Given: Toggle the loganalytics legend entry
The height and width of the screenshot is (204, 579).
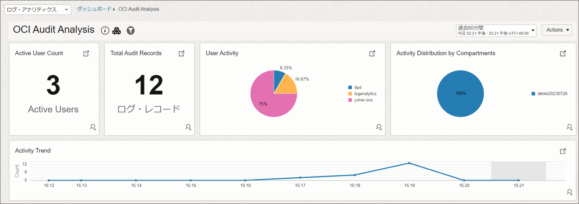Looking at the screenshot, I should pyautogui.click(x=365, y=94).
